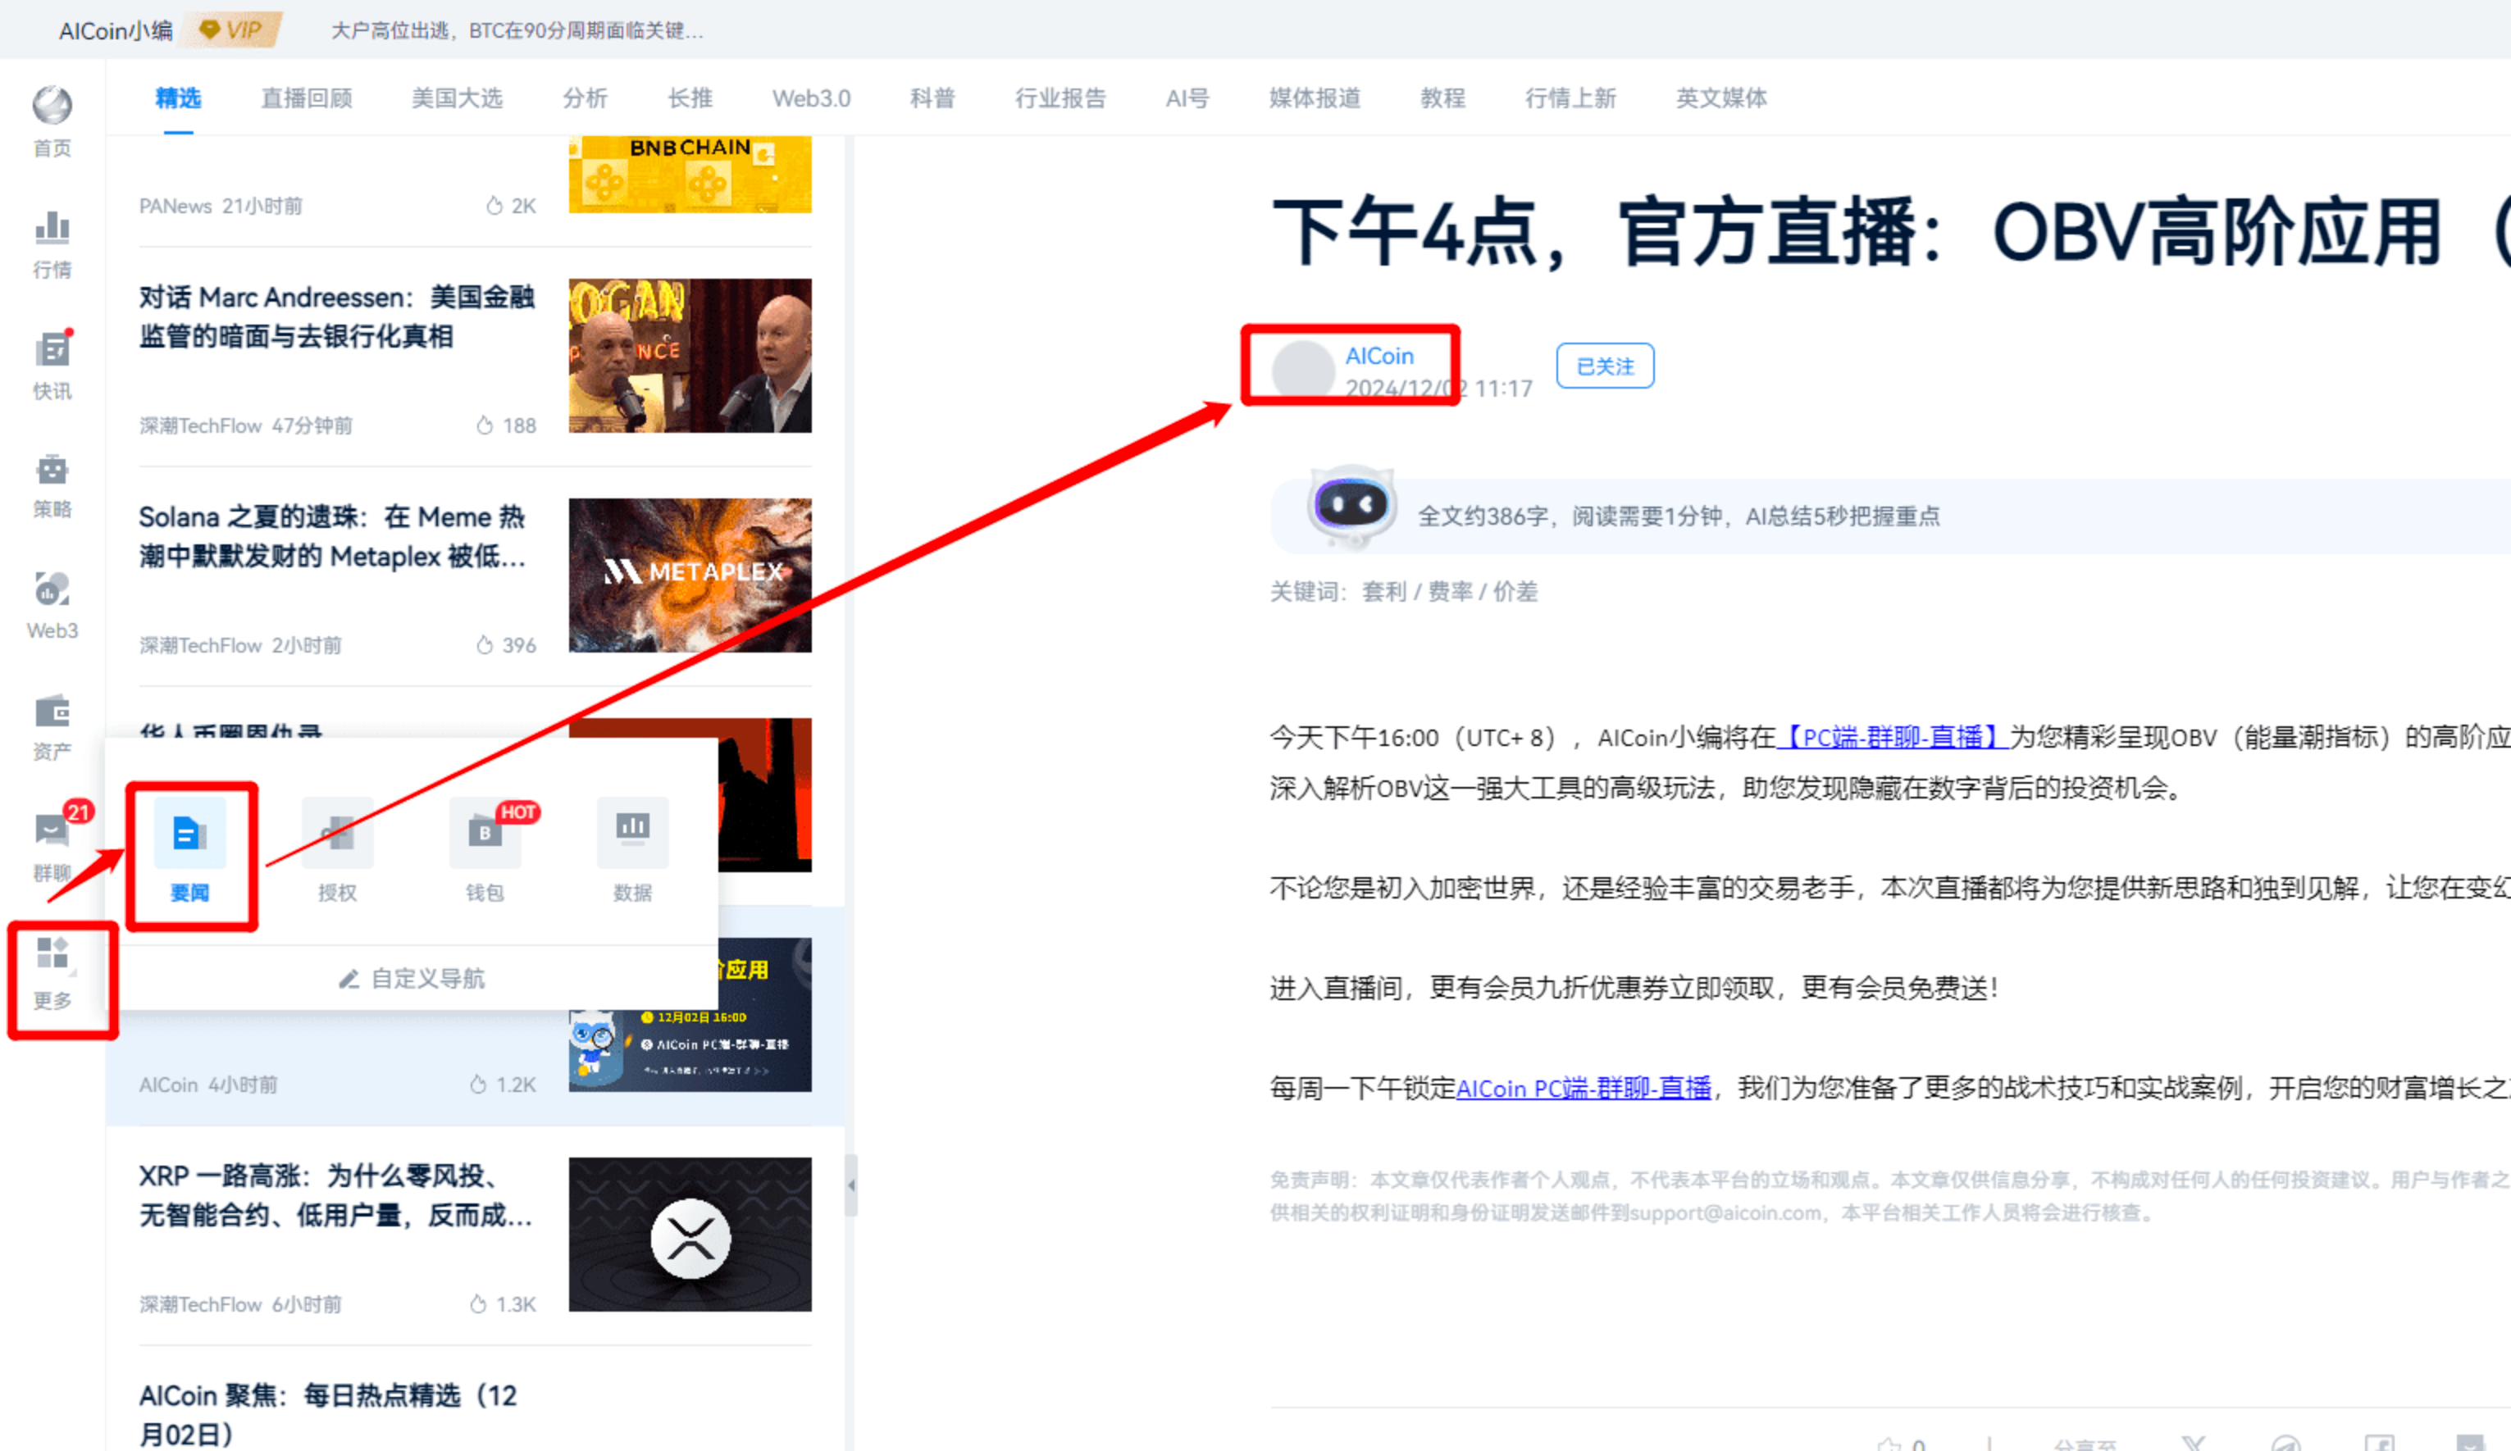
Task: Collapse the news list panel handle
Action: click(851, 1185)
